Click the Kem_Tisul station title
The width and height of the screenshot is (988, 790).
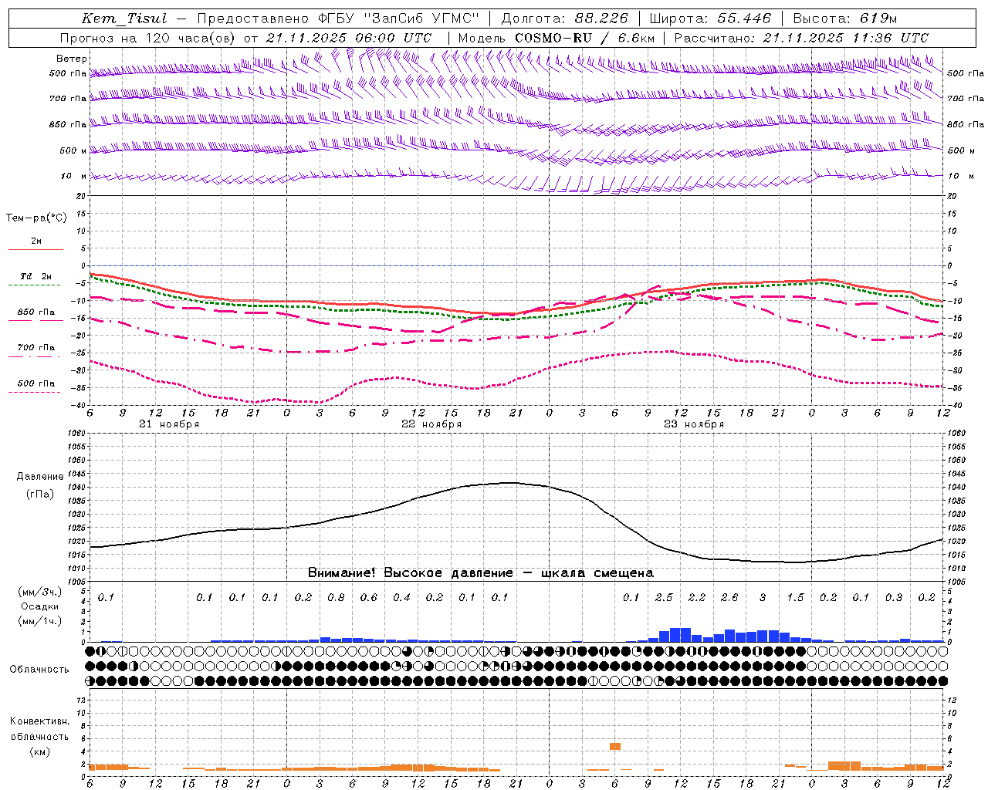[x=123, y=19]
